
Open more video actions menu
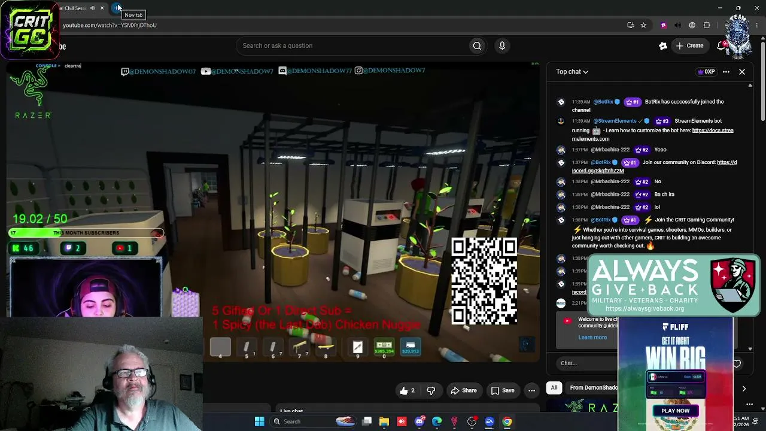pos(531,391)
